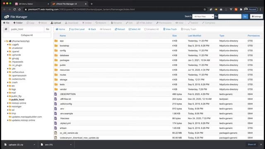This screenshot has width=265, height=149.
Task: Click the cc_old_version.zip archive icon
Action: [55, 133]
